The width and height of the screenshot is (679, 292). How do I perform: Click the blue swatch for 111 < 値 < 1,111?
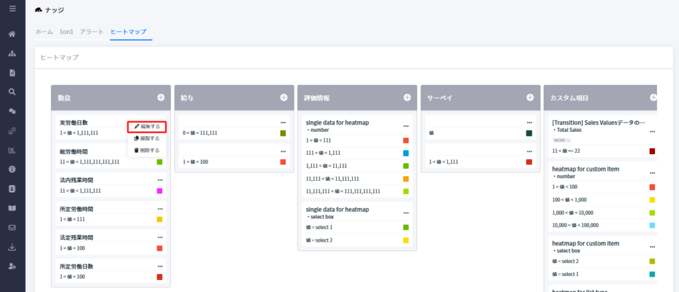[x=406, y=153]
